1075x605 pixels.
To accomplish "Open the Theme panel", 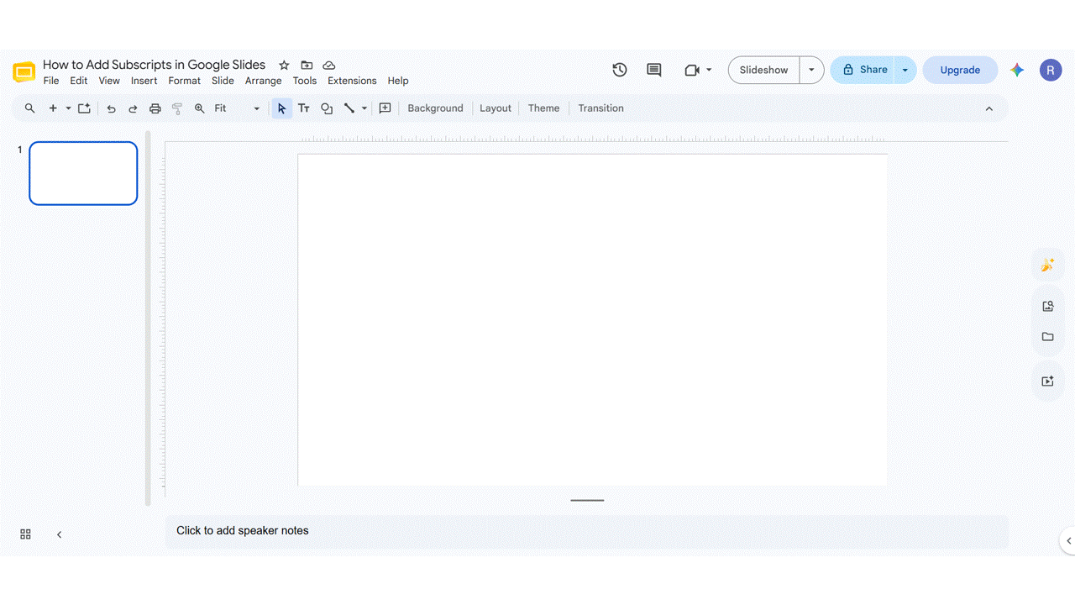I will [x=543, y=108].
